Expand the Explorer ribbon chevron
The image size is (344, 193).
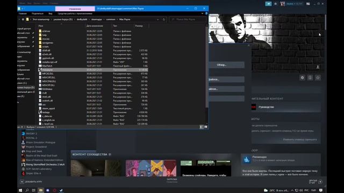(202, 13)
